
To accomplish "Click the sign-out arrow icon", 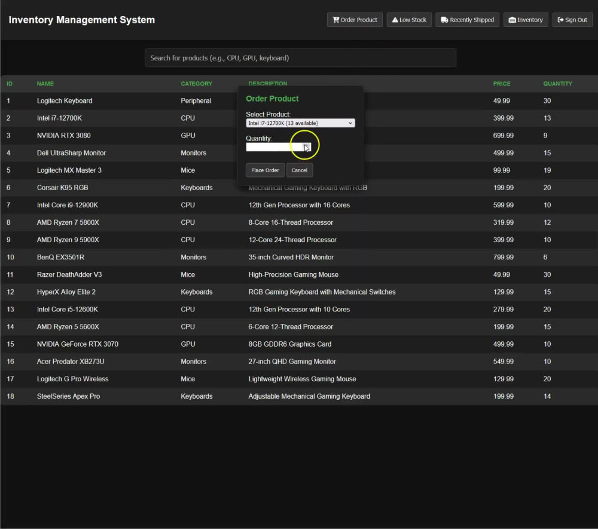I will (x=560, y=20).
